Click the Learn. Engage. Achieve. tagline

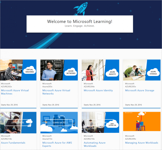80,26
